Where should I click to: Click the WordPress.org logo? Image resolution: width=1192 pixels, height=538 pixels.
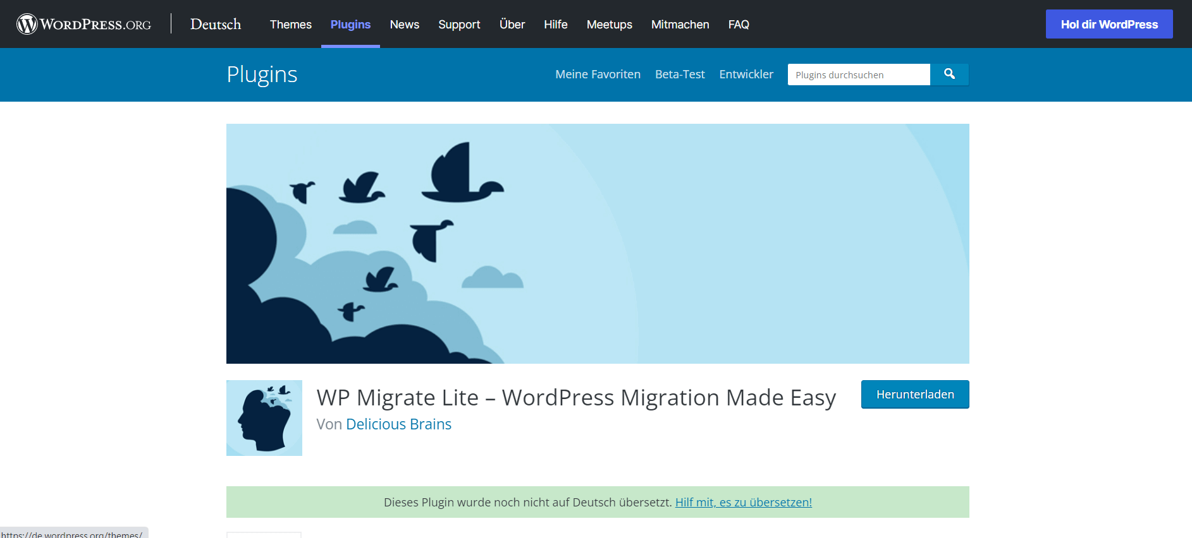click(x=84, y=24)
